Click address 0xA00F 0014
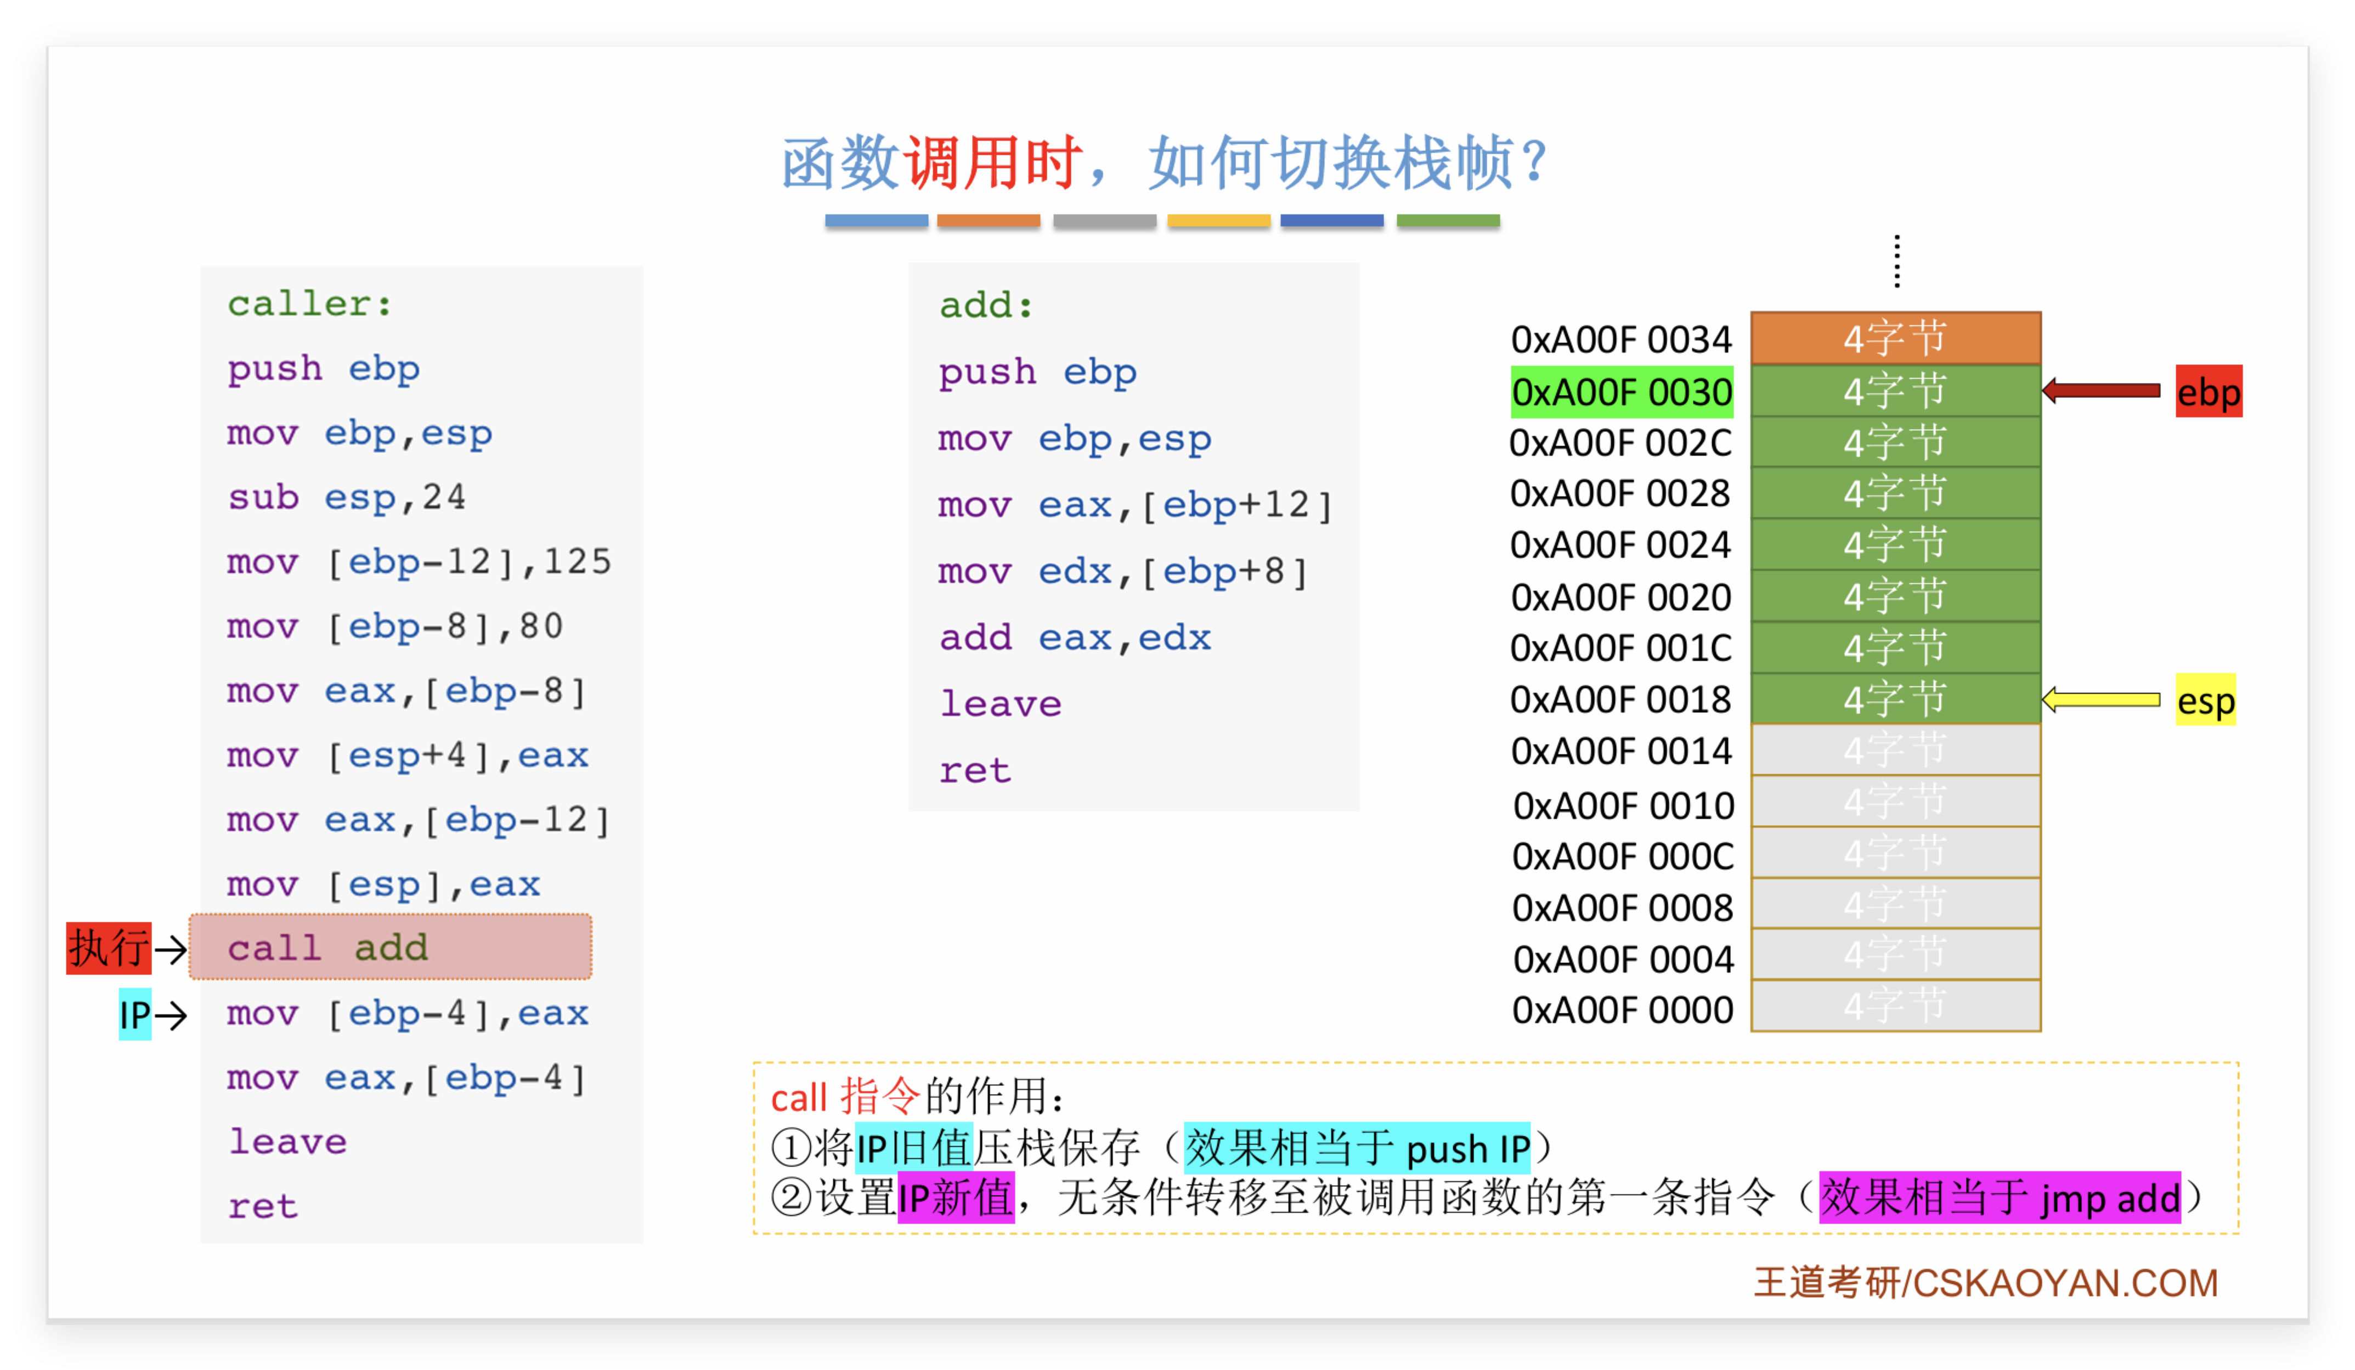Image resolution: width=2355 pixels, height=1370 pixels. (x=1622, y=751)
